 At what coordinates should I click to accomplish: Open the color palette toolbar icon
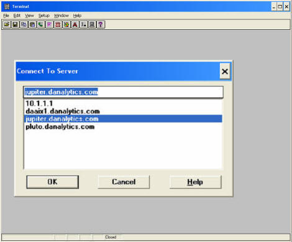pyautogui.click(x=66, y=25)
